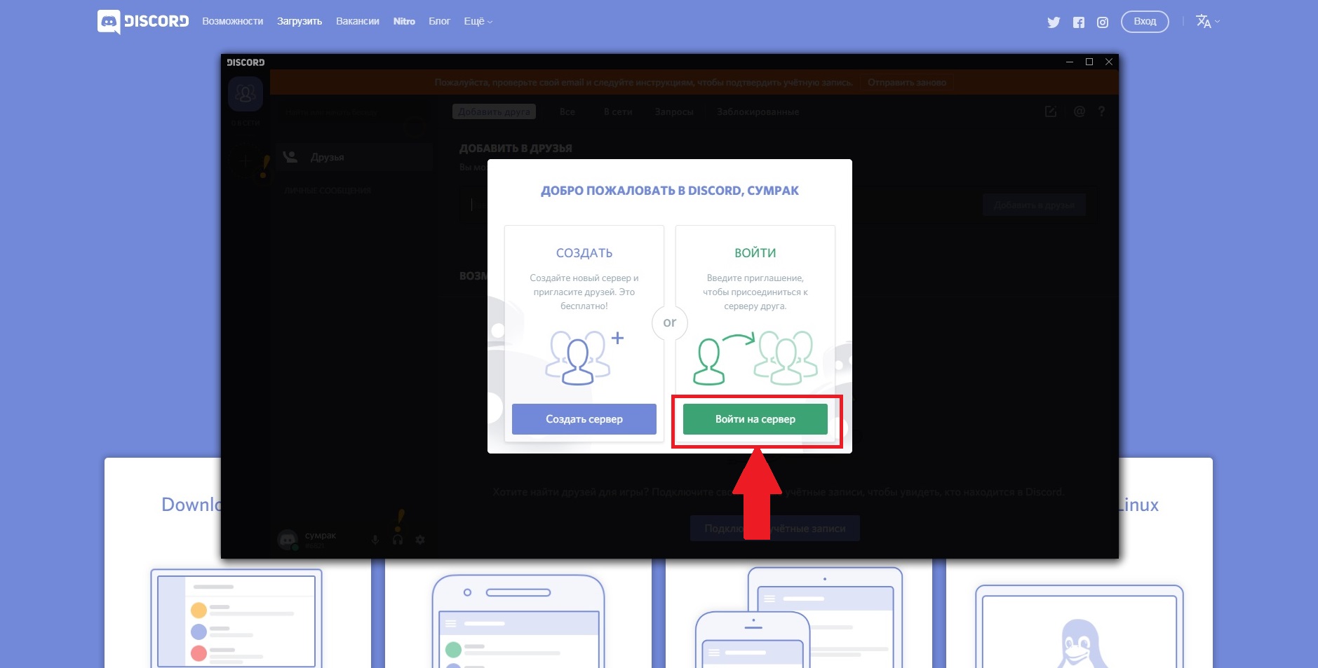Click the add server plus icon
This screenshot has width=1318, height=668.
246,161
